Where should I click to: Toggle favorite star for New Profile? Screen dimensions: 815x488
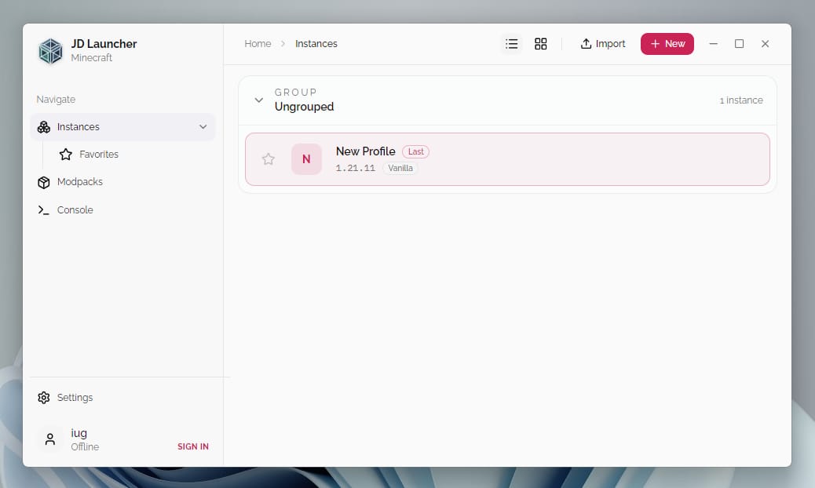(x=269, y=158)
